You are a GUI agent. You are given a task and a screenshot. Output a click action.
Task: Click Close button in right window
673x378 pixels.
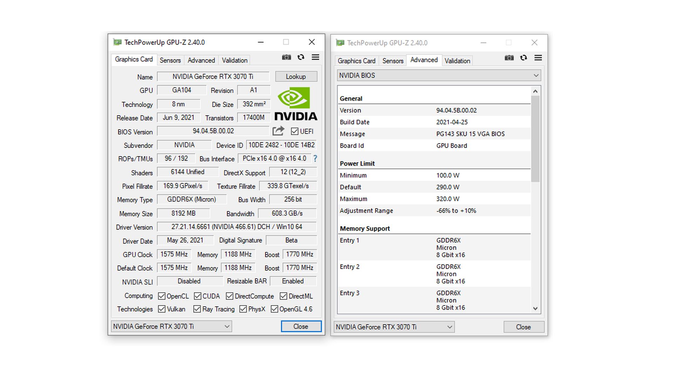pyautogui.click(x=523, y=327)
